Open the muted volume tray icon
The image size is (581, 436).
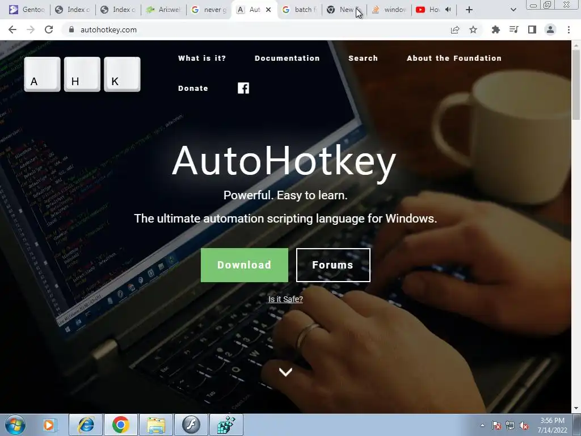tap(524, 425)
